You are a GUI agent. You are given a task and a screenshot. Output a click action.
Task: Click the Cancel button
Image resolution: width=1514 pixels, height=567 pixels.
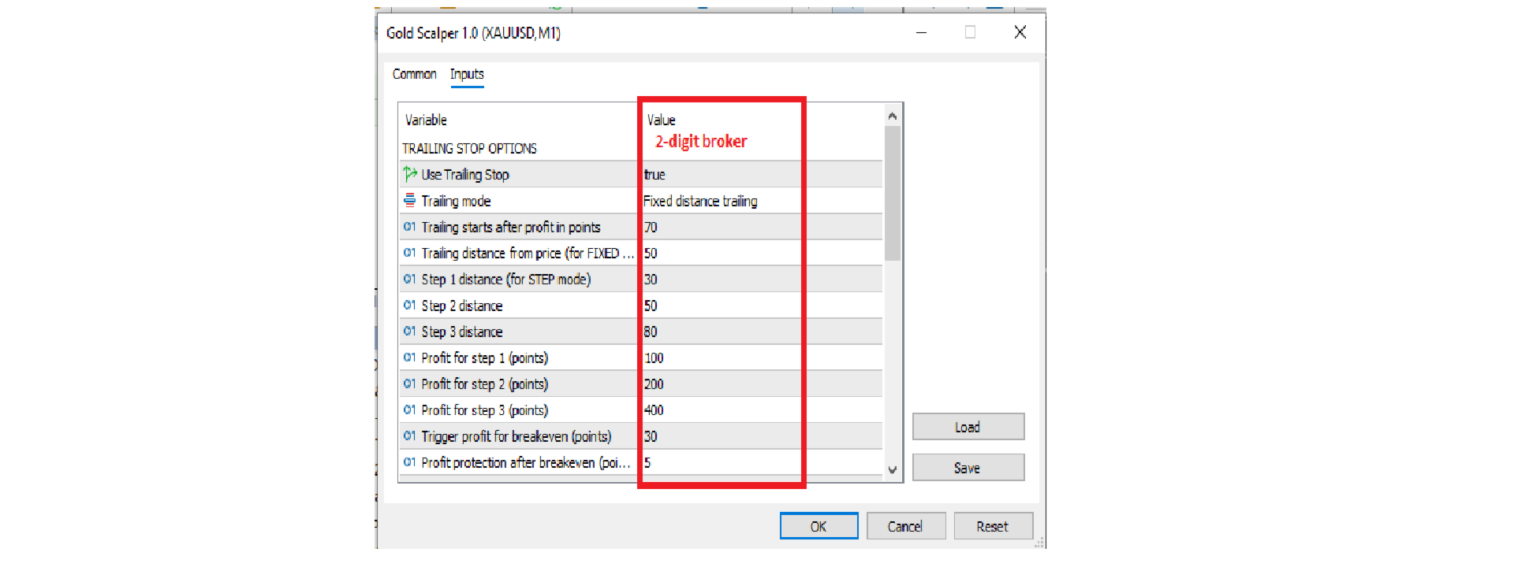[905, 526]
